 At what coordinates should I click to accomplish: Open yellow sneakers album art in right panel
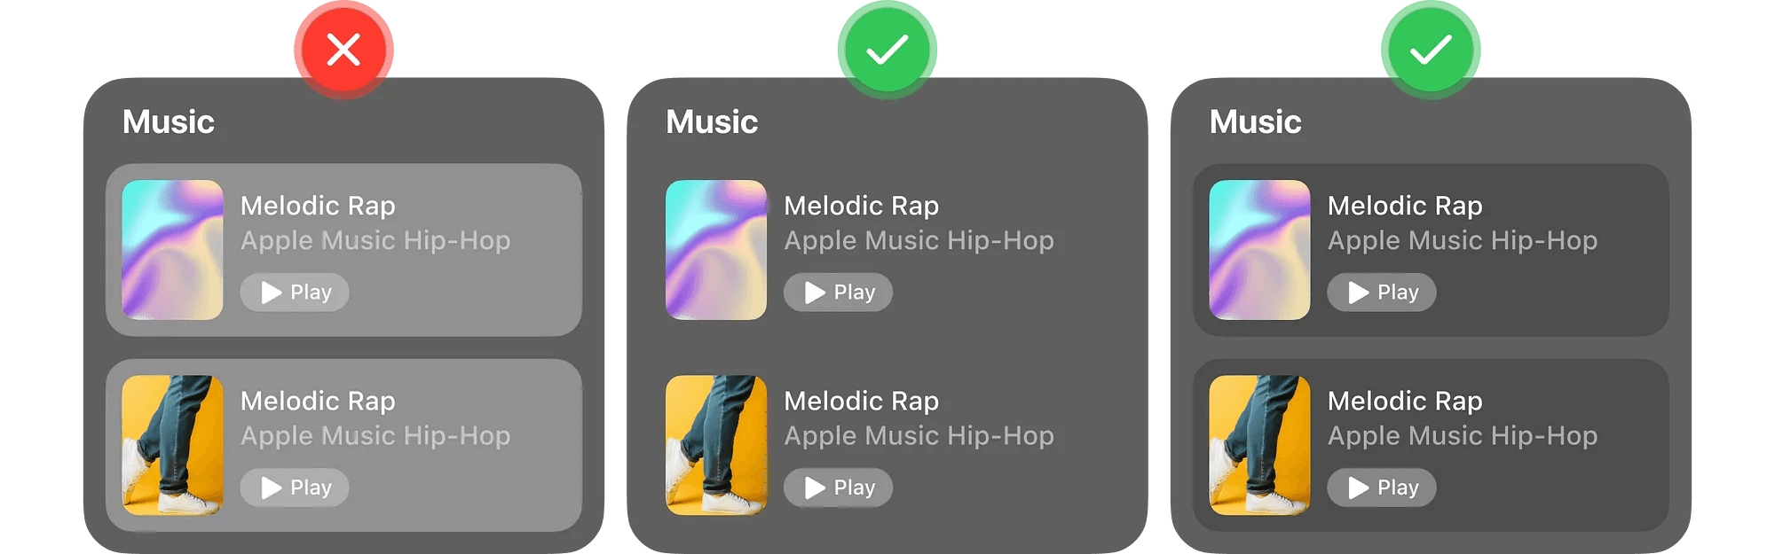(x=1259, y=445)
